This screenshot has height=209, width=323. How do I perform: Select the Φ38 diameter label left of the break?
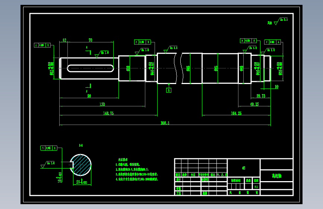coord(128,68)
